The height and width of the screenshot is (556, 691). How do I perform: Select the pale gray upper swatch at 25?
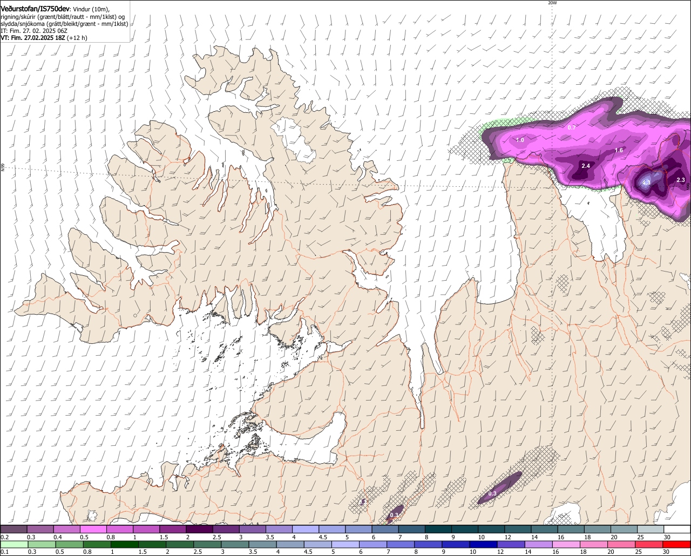(x=651, y=530)
